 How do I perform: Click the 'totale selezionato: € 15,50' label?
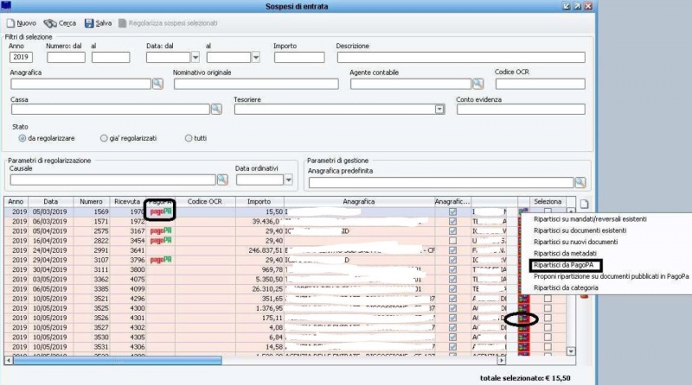525,378
